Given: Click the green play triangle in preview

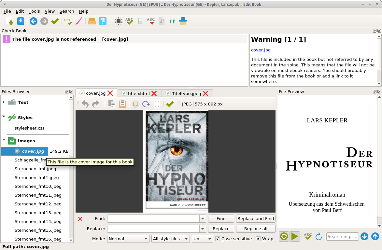Looking at the screenshot, I should click(x=295, y=236).
